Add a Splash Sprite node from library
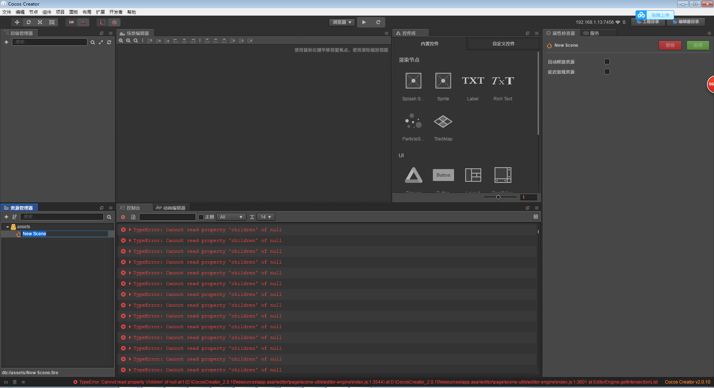Viewport: 714px width, 388px height. click(x=414, y=86)
